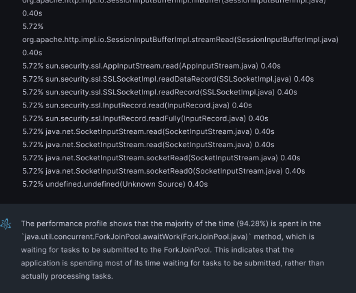356x293 pixels.
Task: Click the InputRecord.readFully stack frame
Action: pyautogui.click(x=146, y=118)
